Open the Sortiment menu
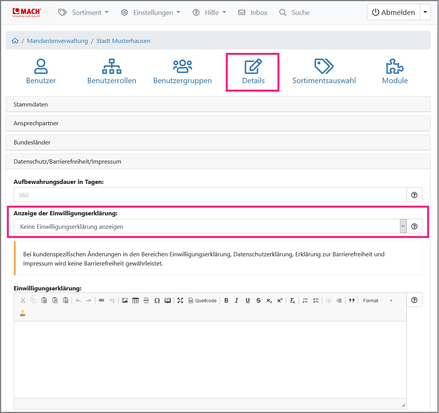Viewport: 439px width, 413px height. coord(83,13)
